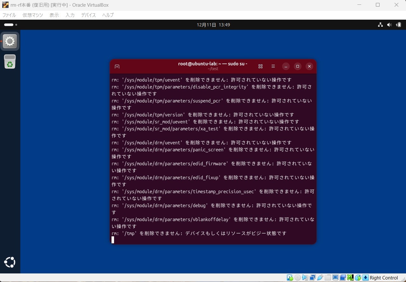Open the clock showing 12月11日 13:49
Viewport: 406px width, 282px height.
click(x=213, y=25)
